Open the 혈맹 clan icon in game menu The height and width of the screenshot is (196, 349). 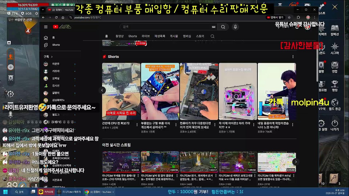[x=321, y=67]
